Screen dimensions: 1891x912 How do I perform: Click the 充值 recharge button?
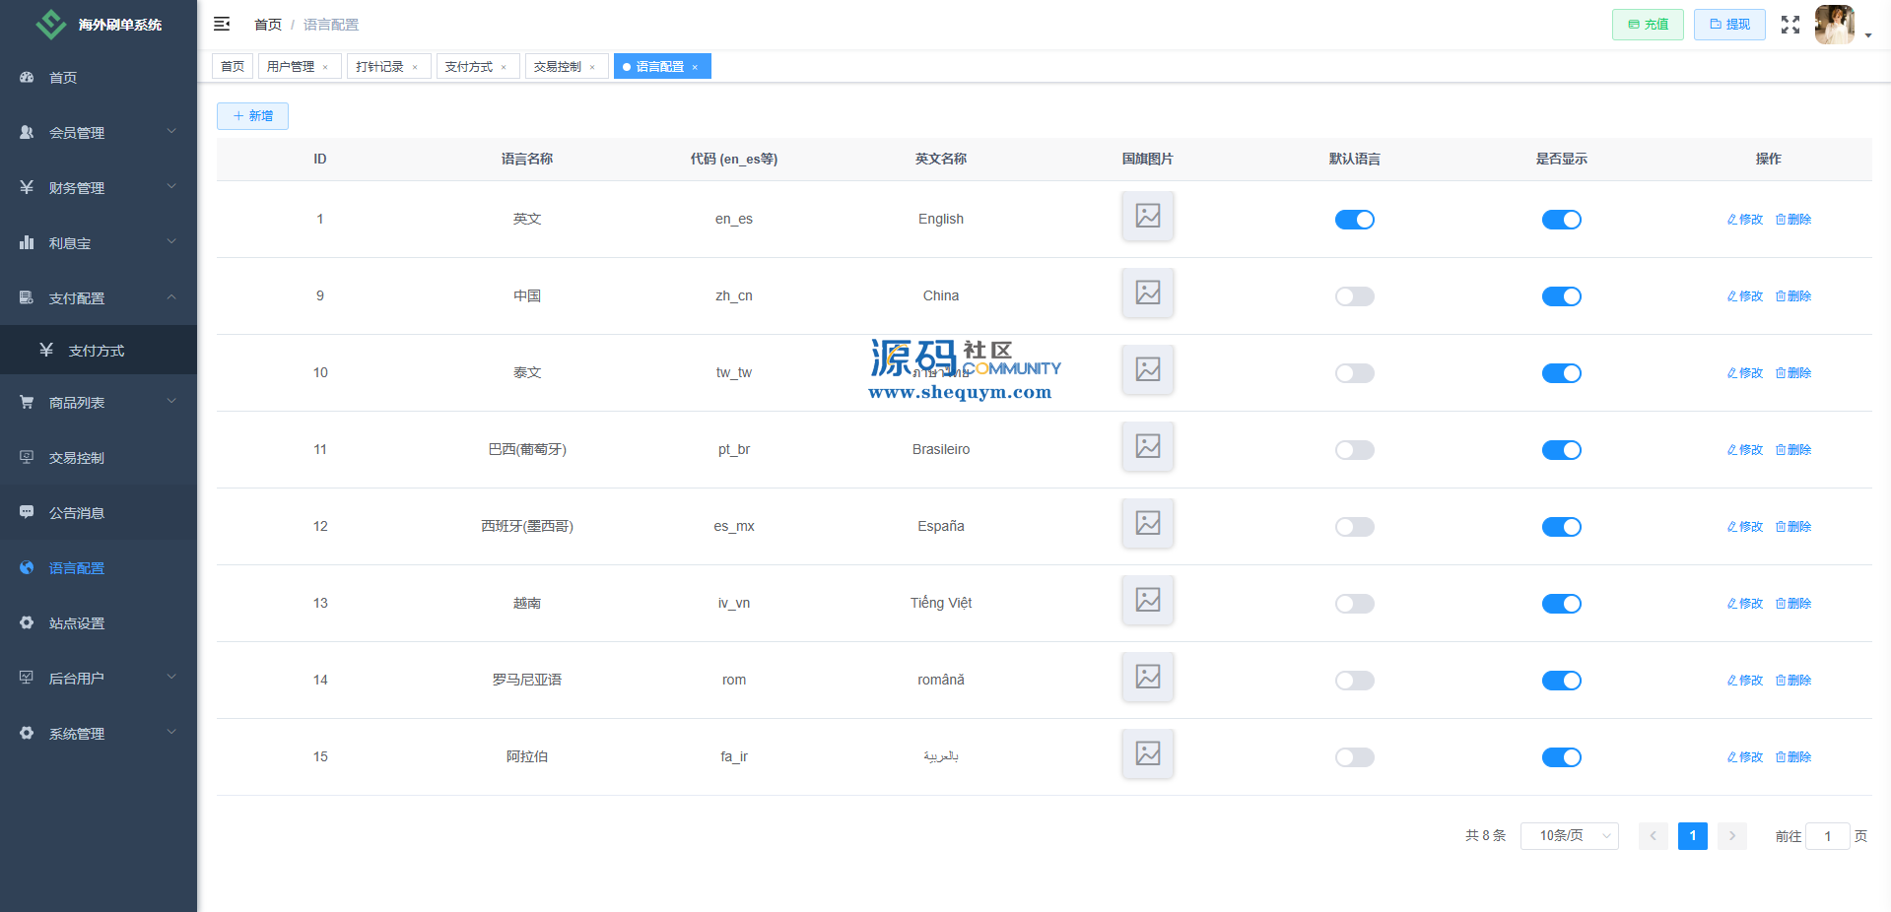pyautogui.click(x=1647, y=25)
